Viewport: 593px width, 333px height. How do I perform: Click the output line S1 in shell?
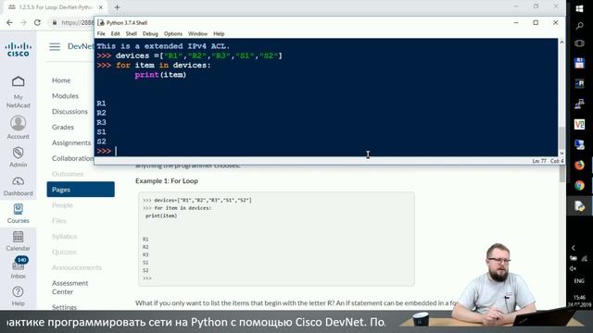(101, 131)
